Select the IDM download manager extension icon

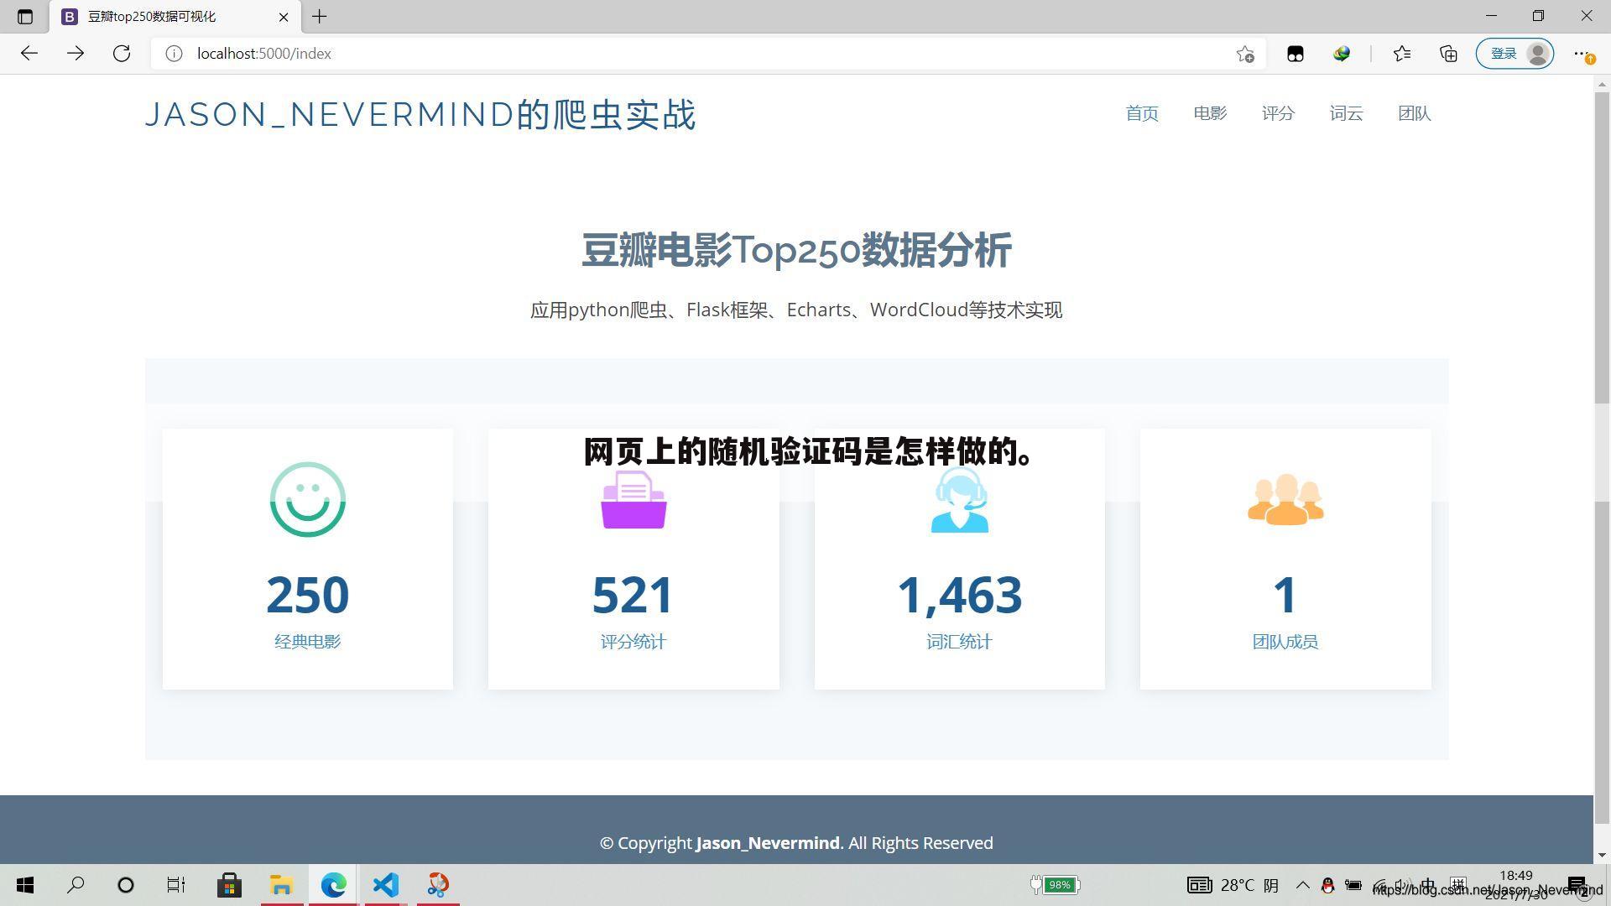(1341, 53)
